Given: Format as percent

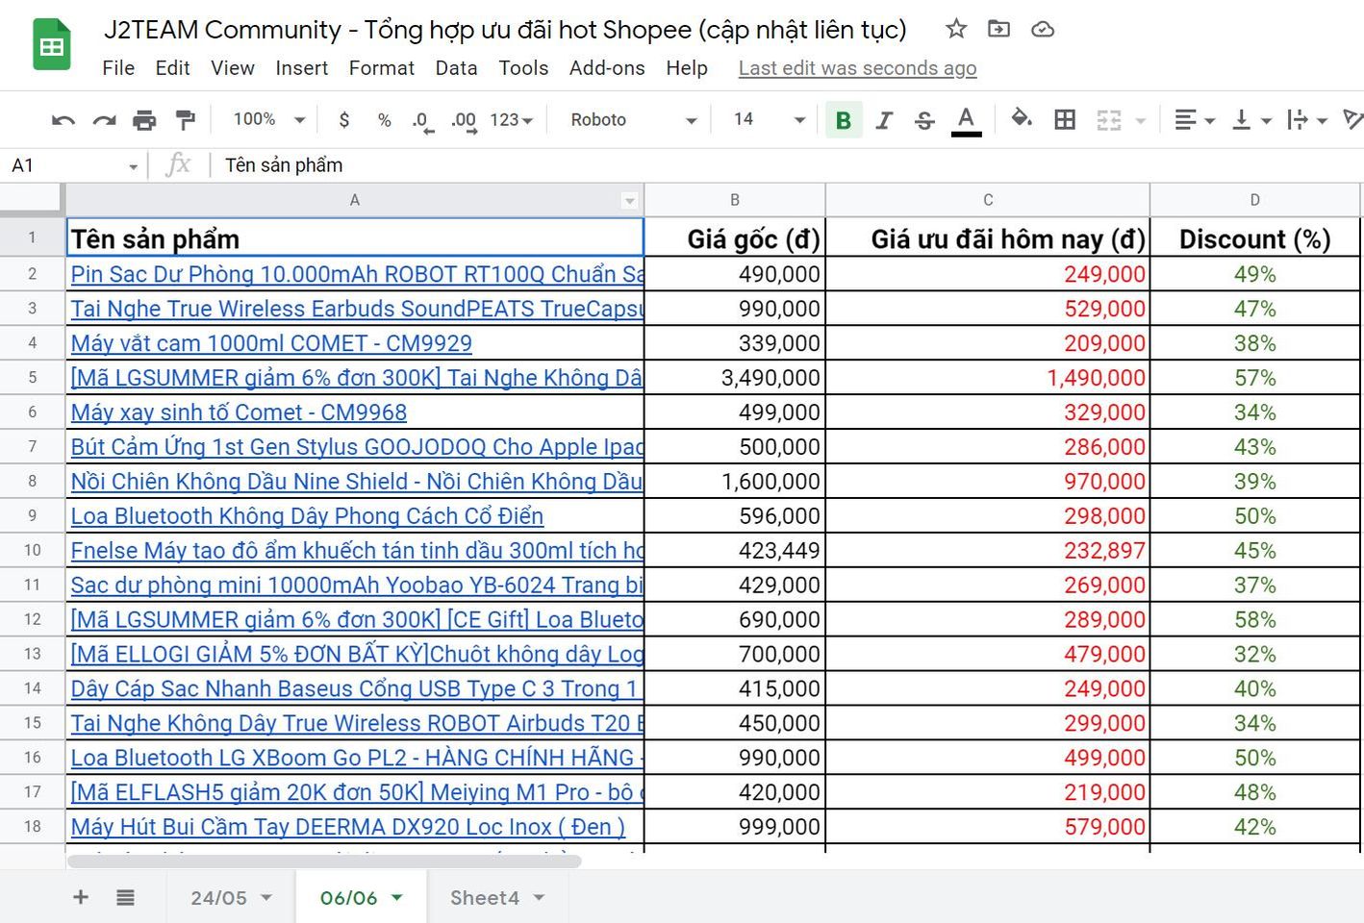Looking at the screenshot, I should pos(385,120).
